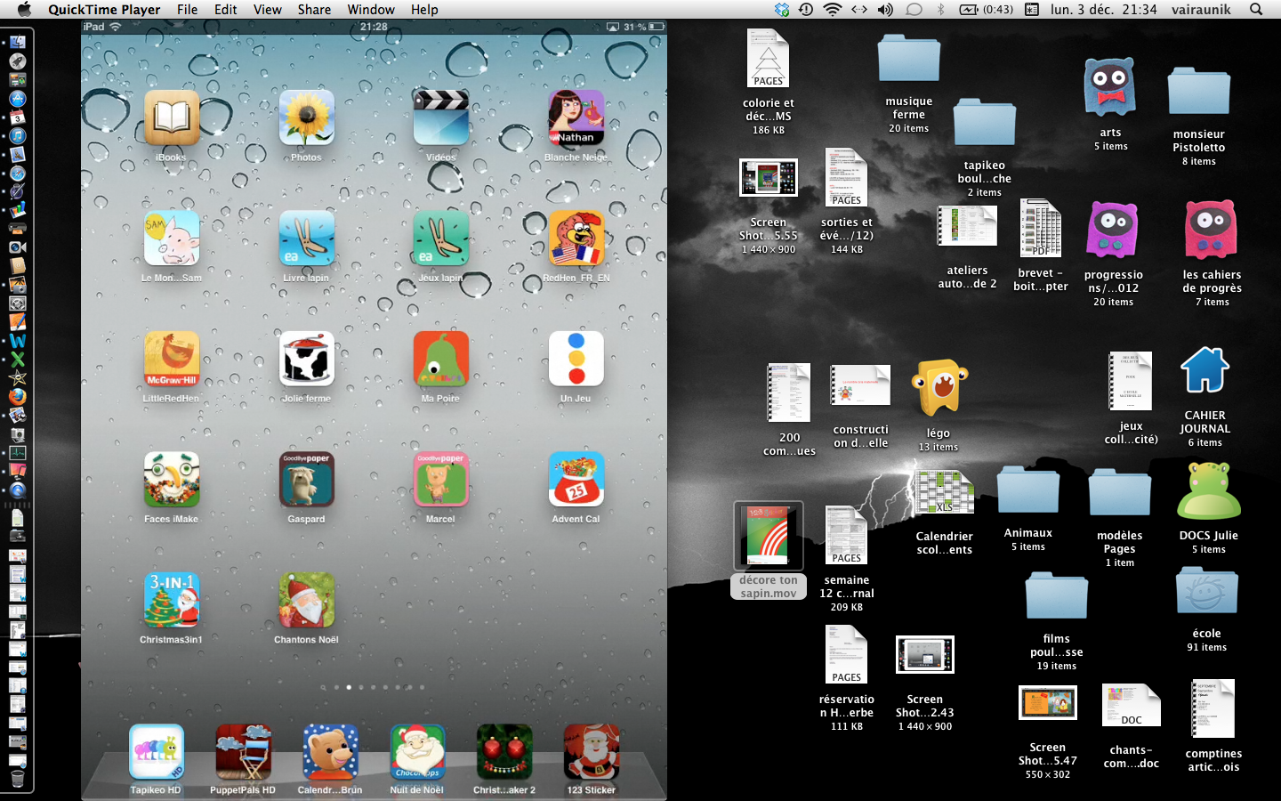Open the LittleRedHen McGraw-Hill app

(172, 359)
